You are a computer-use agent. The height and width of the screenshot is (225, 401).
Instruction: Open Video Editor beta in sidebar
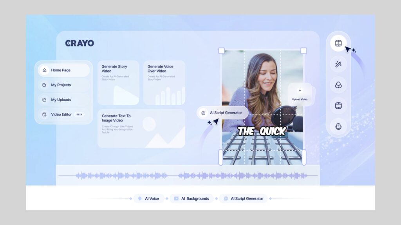(x=64, y=114)
